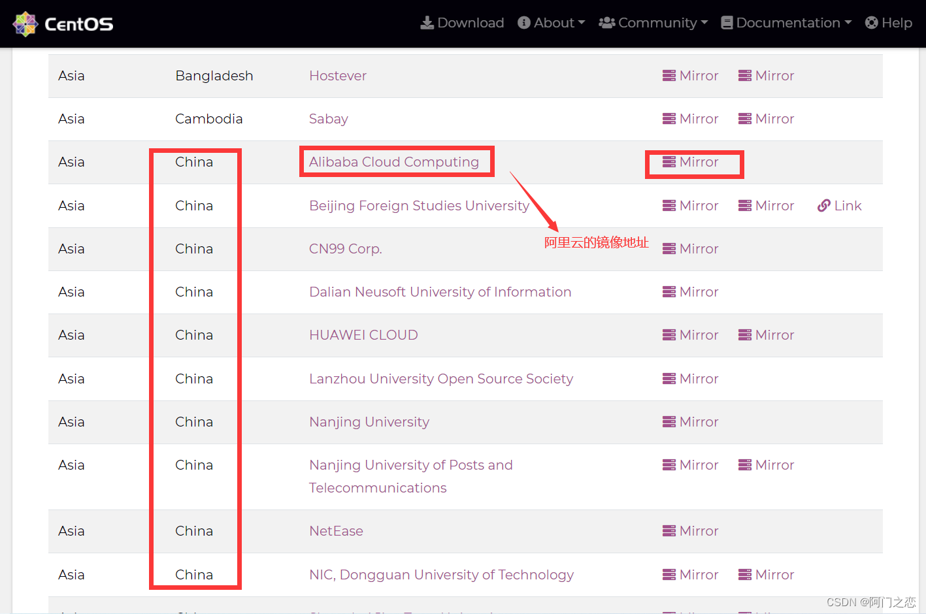
Task: Open the Mirror link for Alibaba Cloud Computing
Action: (690, 162)
